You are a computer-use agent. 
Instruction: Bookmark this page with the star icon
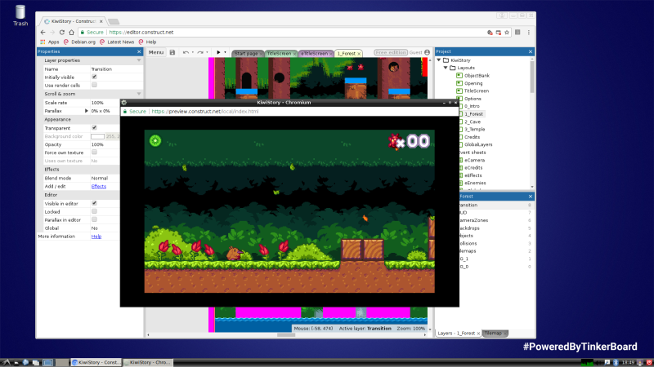pos(507,32)
